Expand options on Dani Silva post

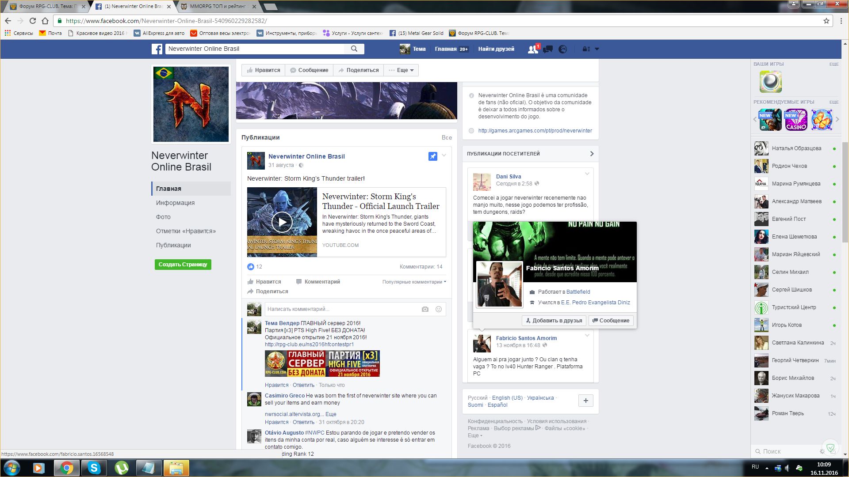point(587,174)
